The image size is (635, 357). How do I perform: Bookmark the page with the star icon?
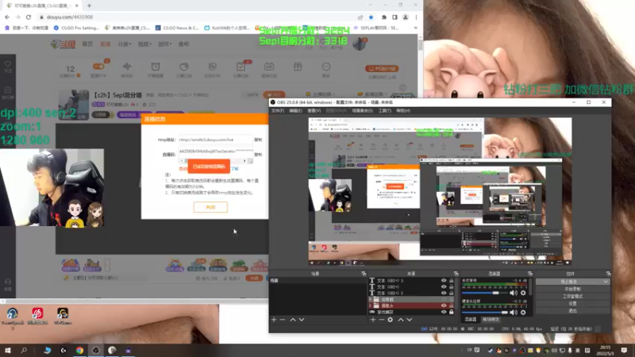[x=371, y=17]
